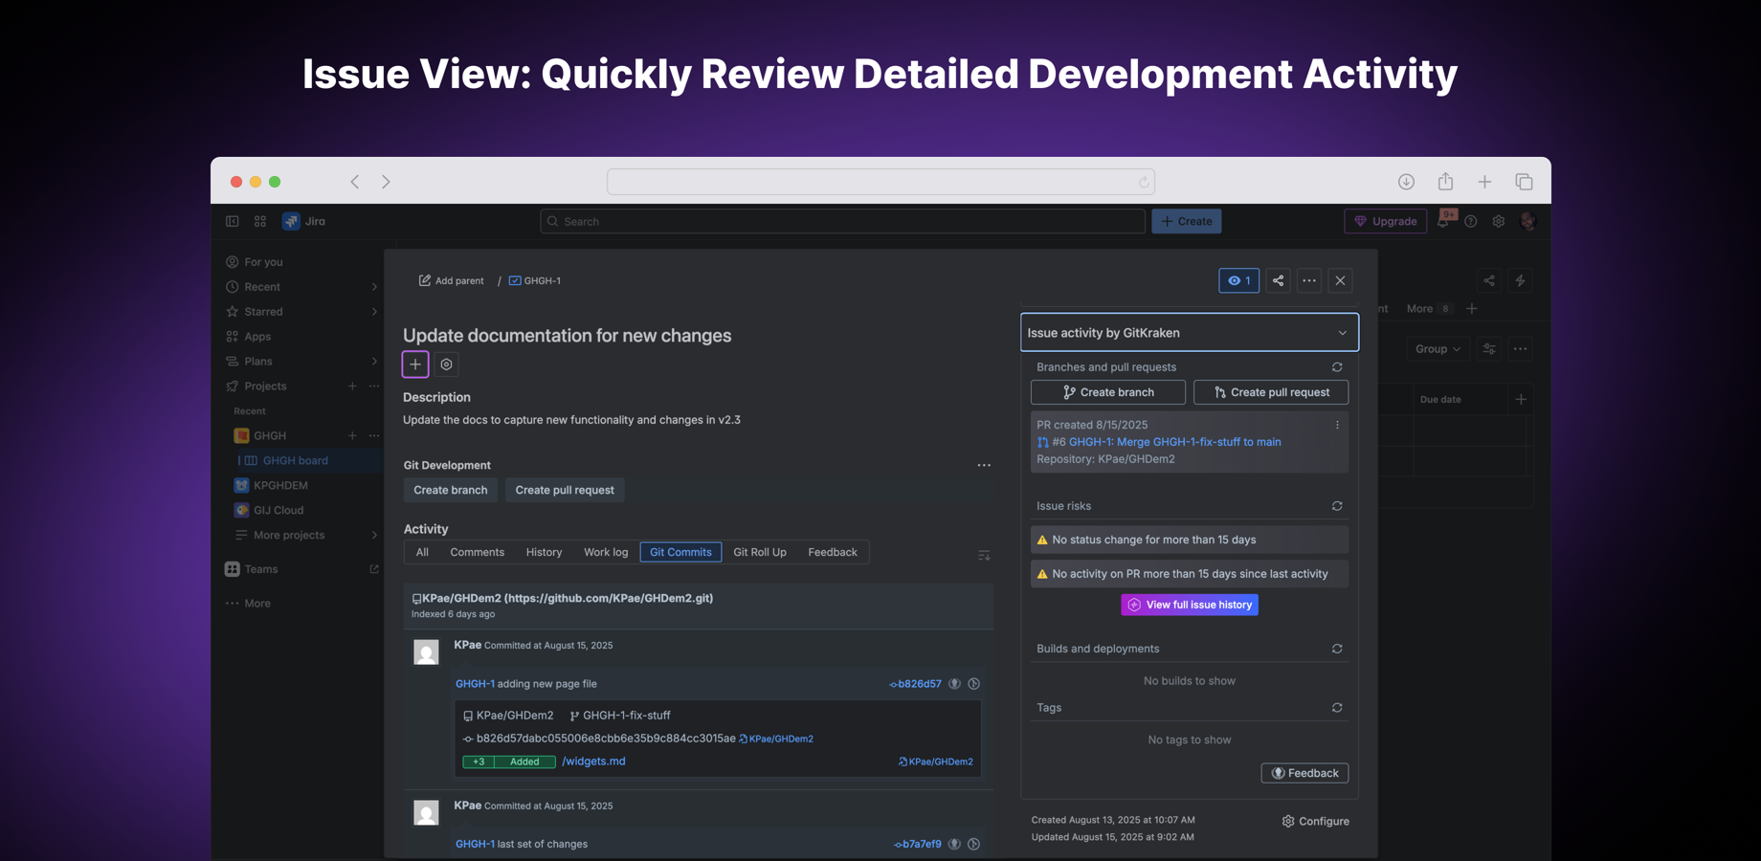Expand the Plans sidebar chevron
This screenshot has height=861, width=1761.
[374, 362]
